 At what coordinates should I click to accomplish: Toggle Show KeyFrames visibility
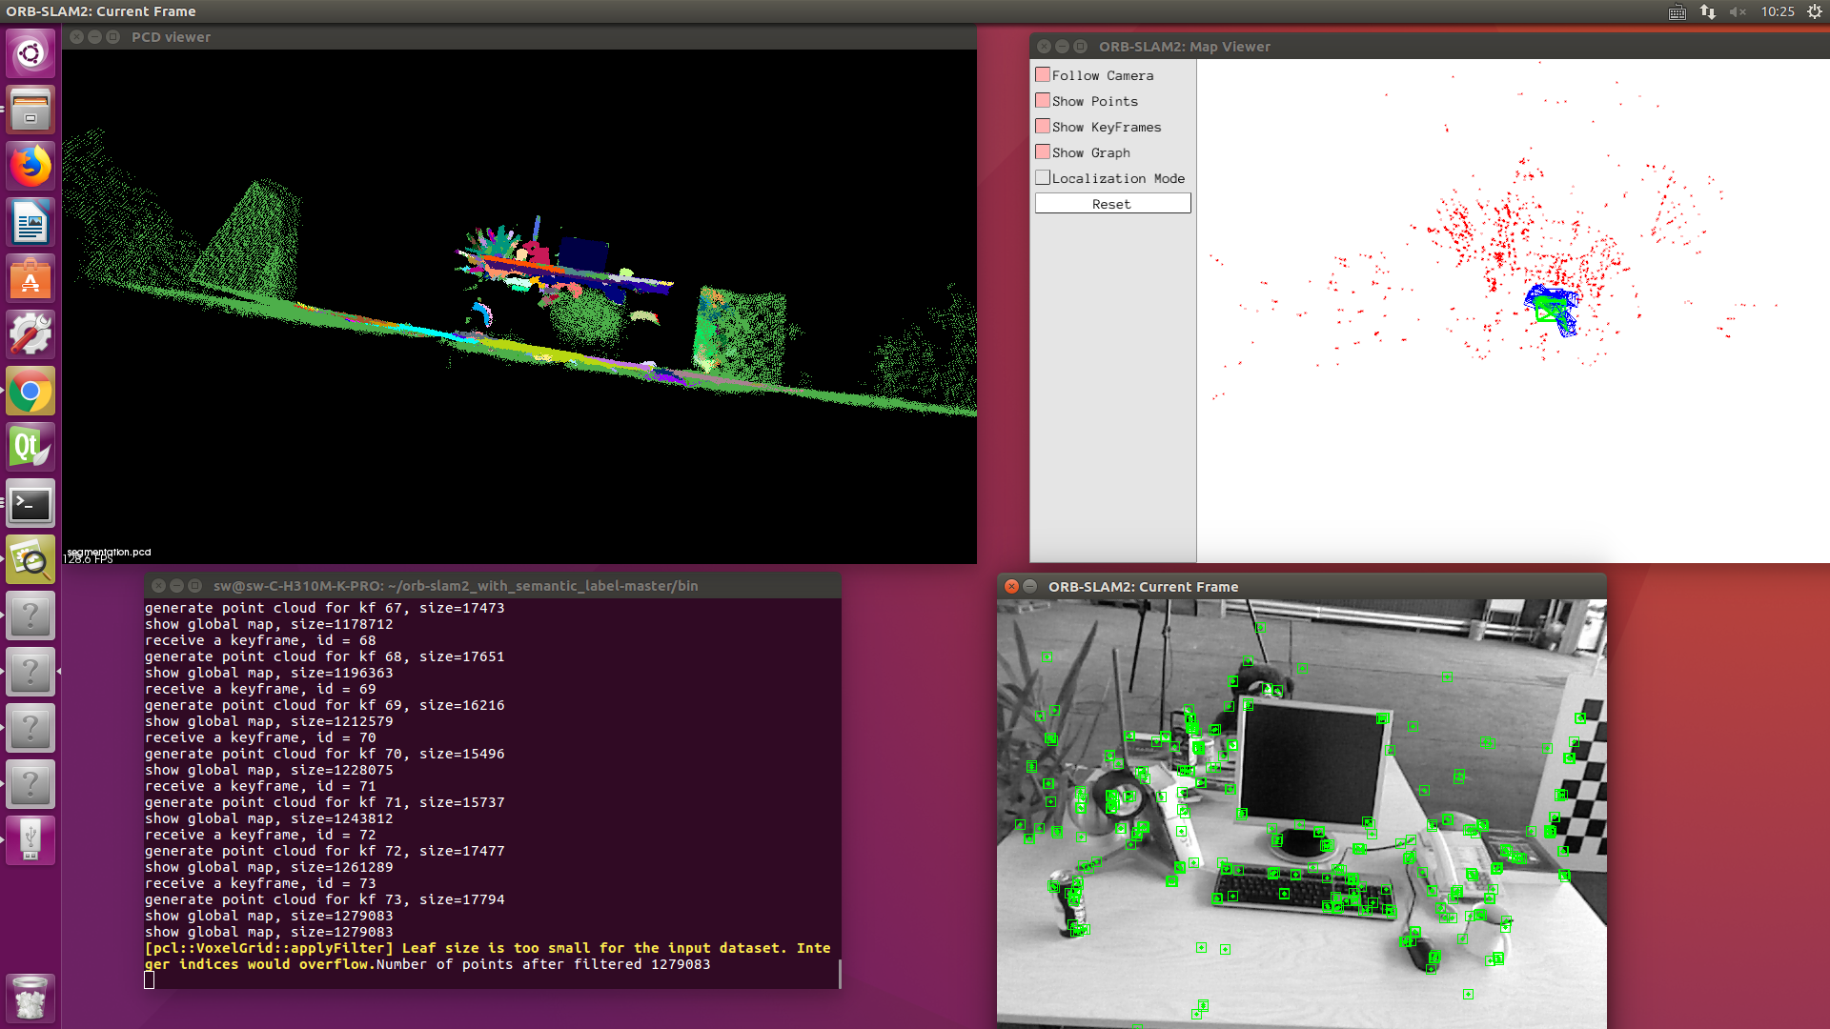point(1043,126)
